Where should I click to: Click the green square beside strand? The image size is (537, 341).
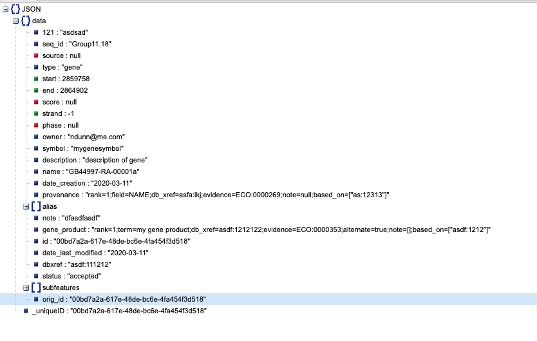coord(36,114)
